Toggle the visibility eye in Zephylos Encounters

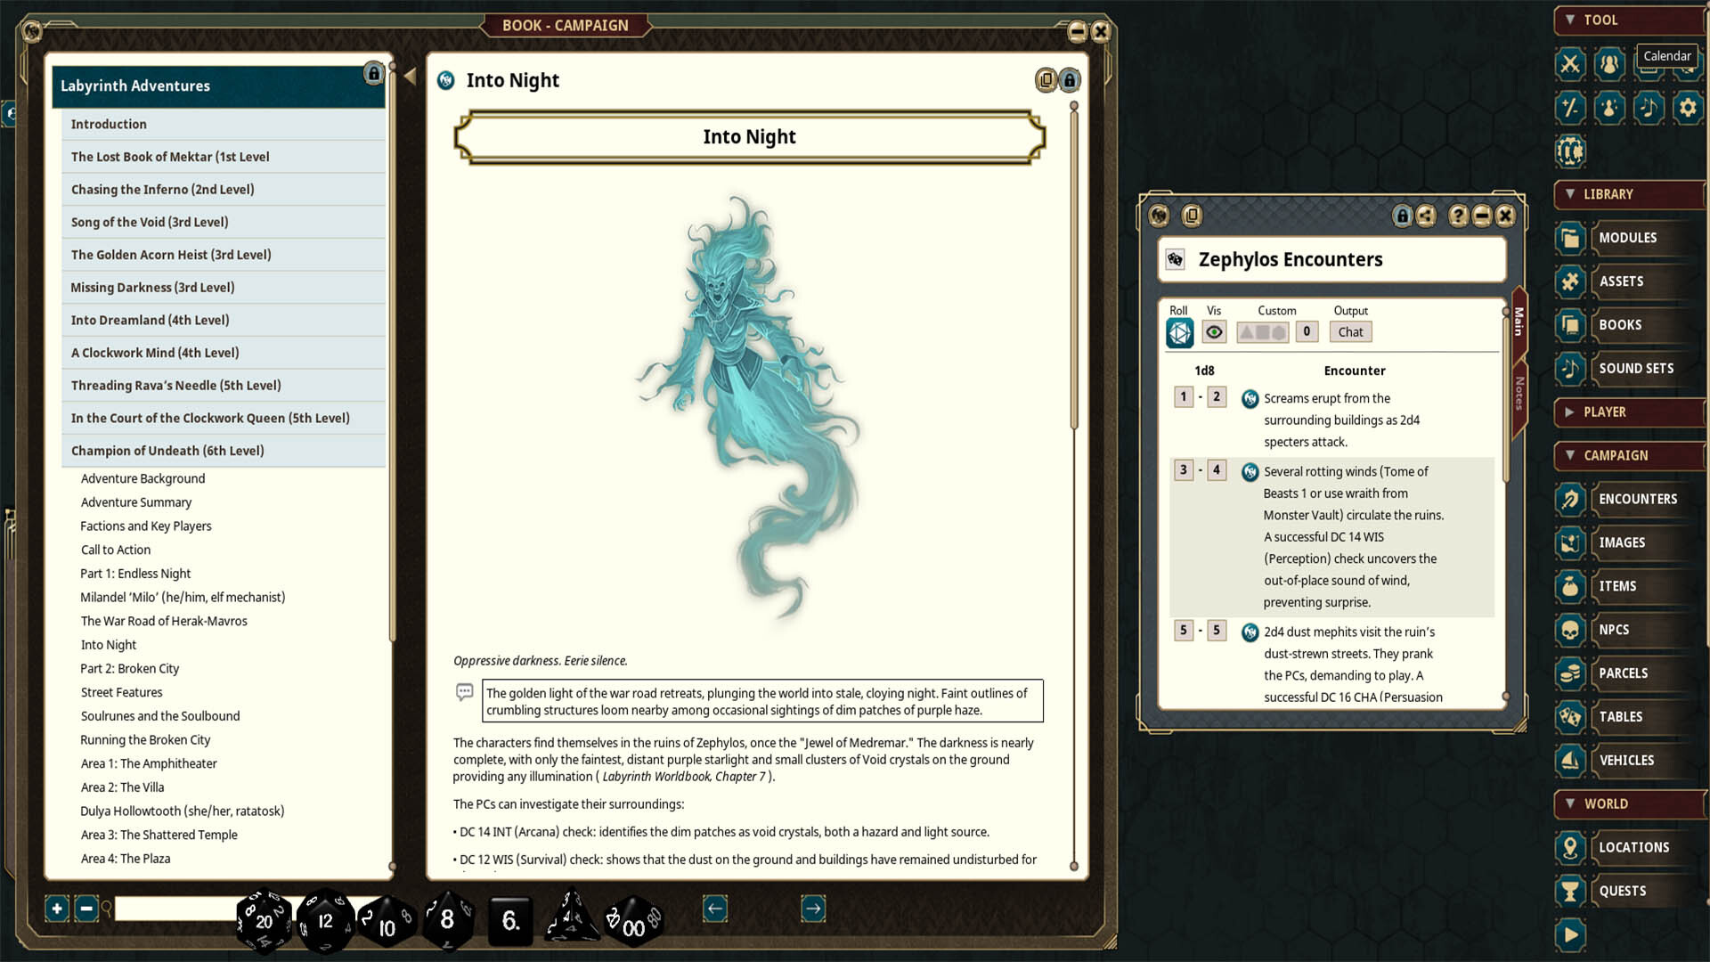[1213, 331]
